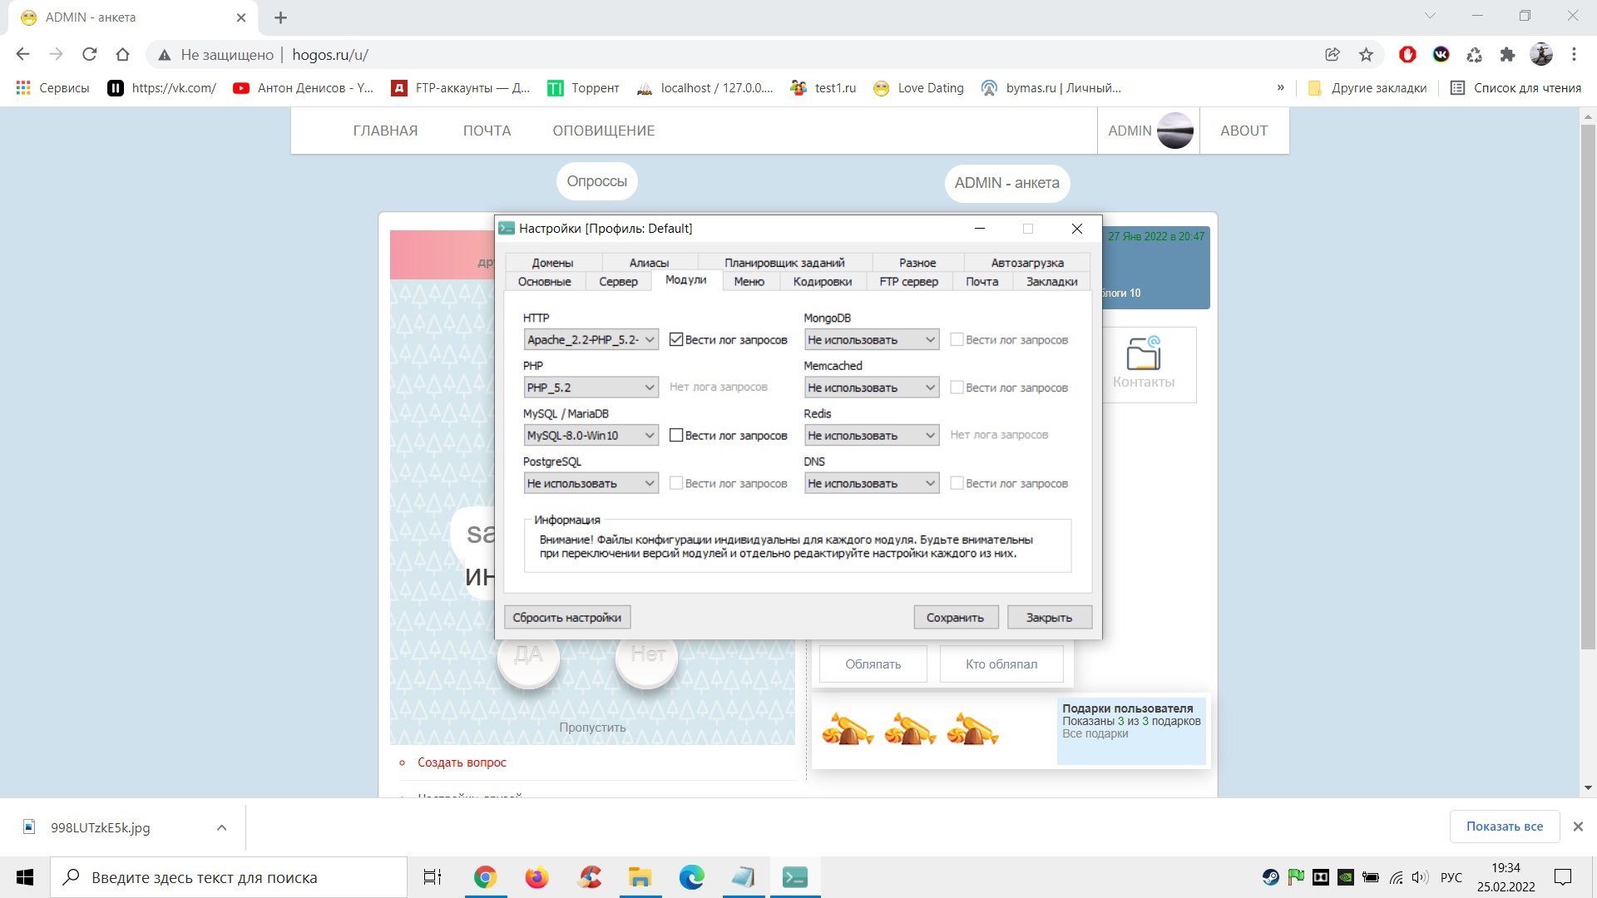Open File Explorer from the taskbar
This screenshot has height=898, width=1597.
(640, 877)
